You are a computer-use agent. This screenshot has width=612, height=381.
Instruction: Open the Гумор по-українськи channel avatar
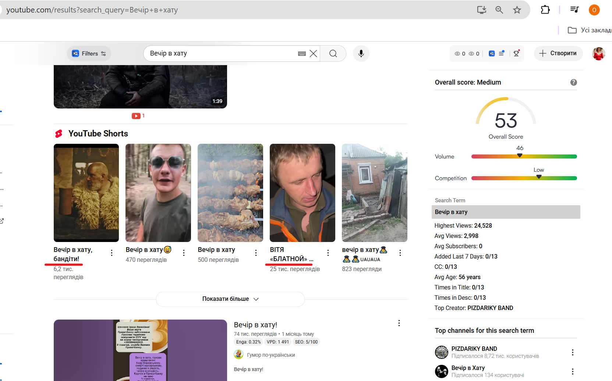point(239,355)
